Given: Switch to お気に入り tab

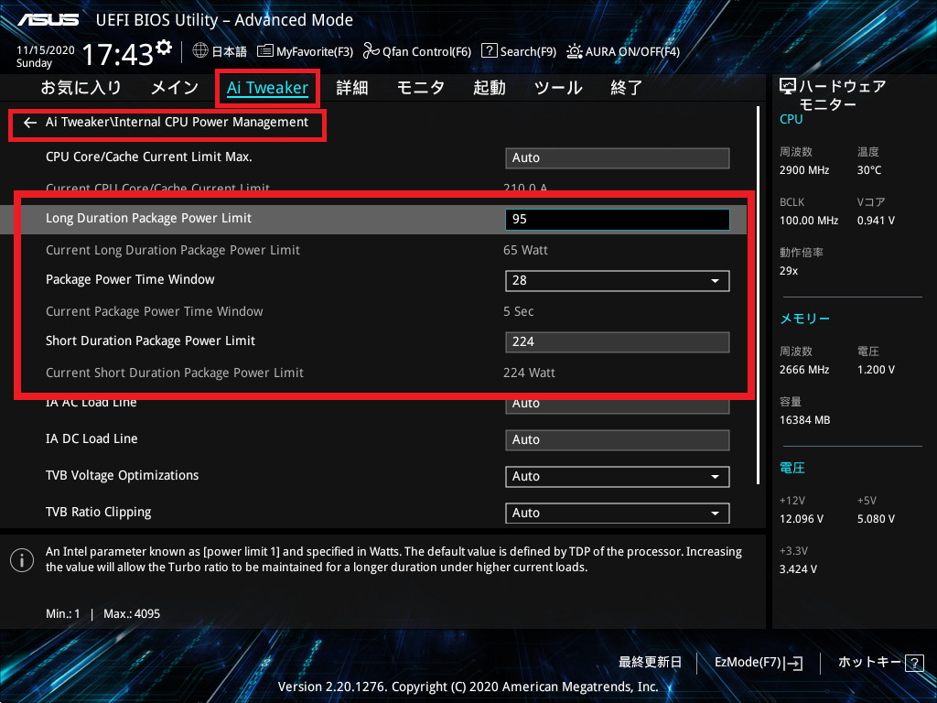Looking at the screenshot, I should click(x=81, y=88).
